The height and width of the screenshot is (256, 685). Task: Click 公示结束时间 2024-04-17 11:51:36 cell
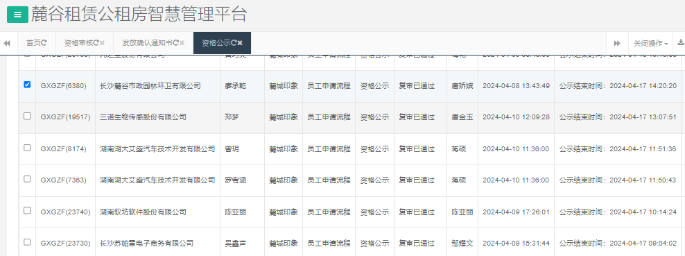[x=618, y=149]
